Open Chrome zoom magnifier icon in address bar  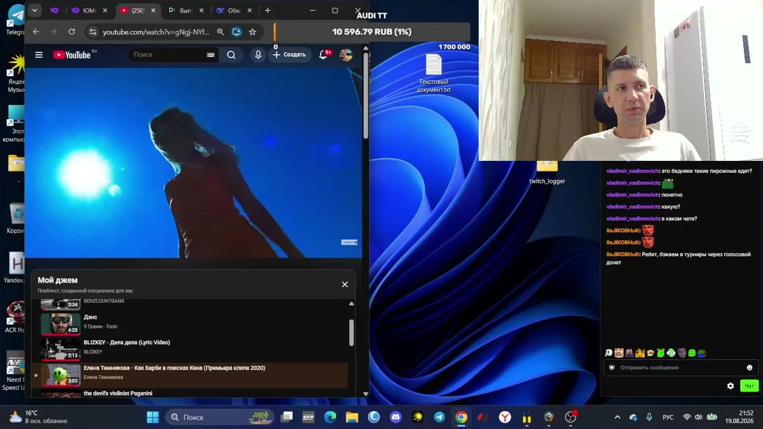point(221,32)
